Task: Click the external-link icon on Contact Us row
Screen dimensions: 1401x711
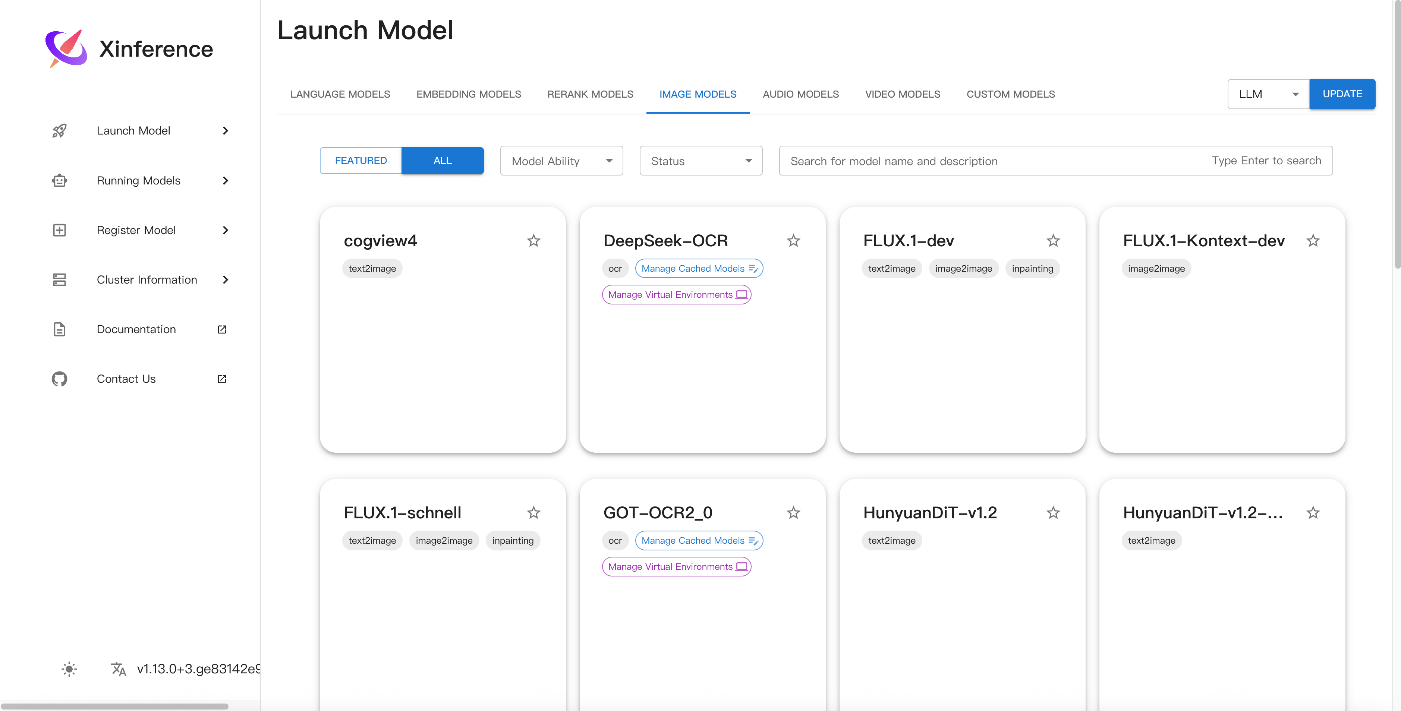Action: pyautogui.click(x=222, y=379)
